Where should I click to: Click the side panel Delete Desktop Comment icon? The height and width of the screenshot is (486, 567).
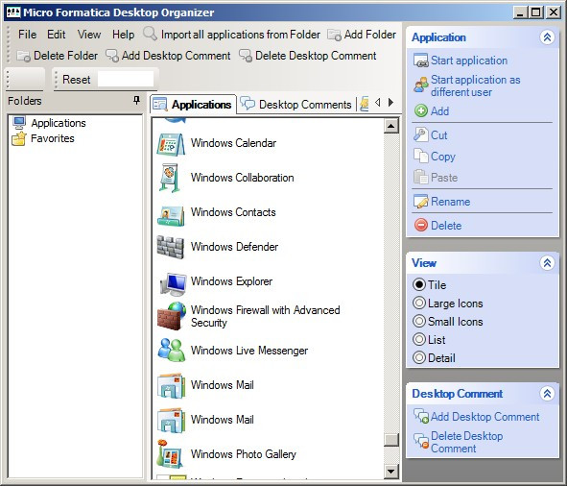click(420, 441)
